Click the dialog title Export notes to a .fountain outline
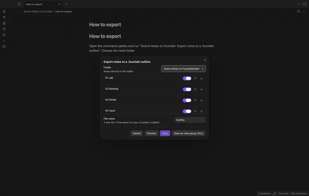This screenshot has width=309, height=196. coord(127,62)
